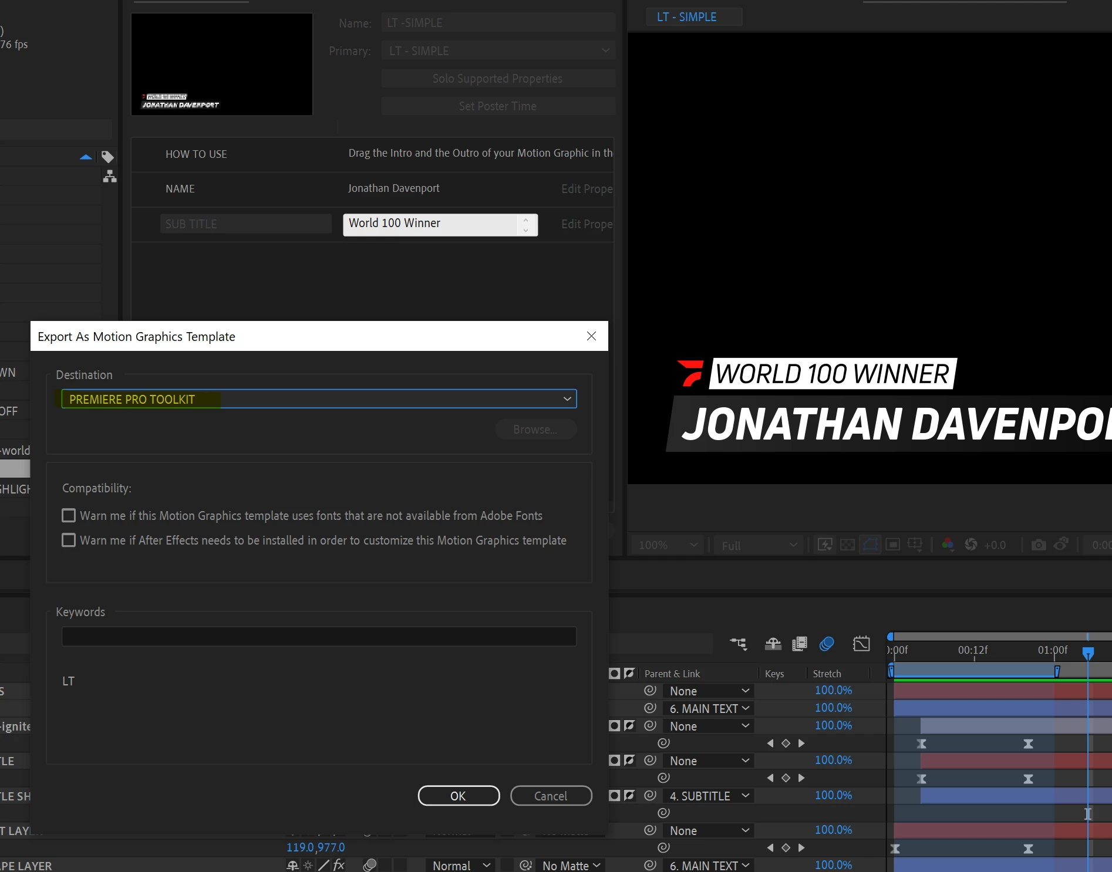Viewport: 1112px width, 872px height.
Task: Click the Fast Previews icon in viewer
Action: pos(825,545)
